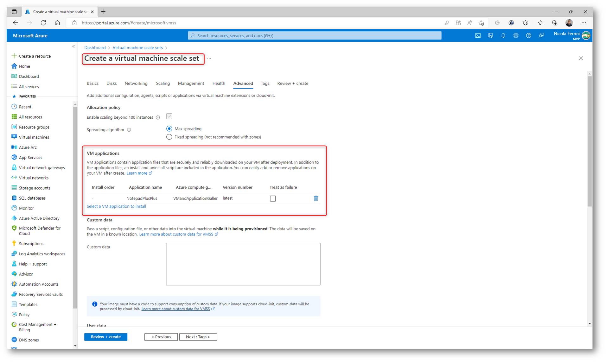
Task: Open DNS zones in the sidebar
Action: [29, 340]
